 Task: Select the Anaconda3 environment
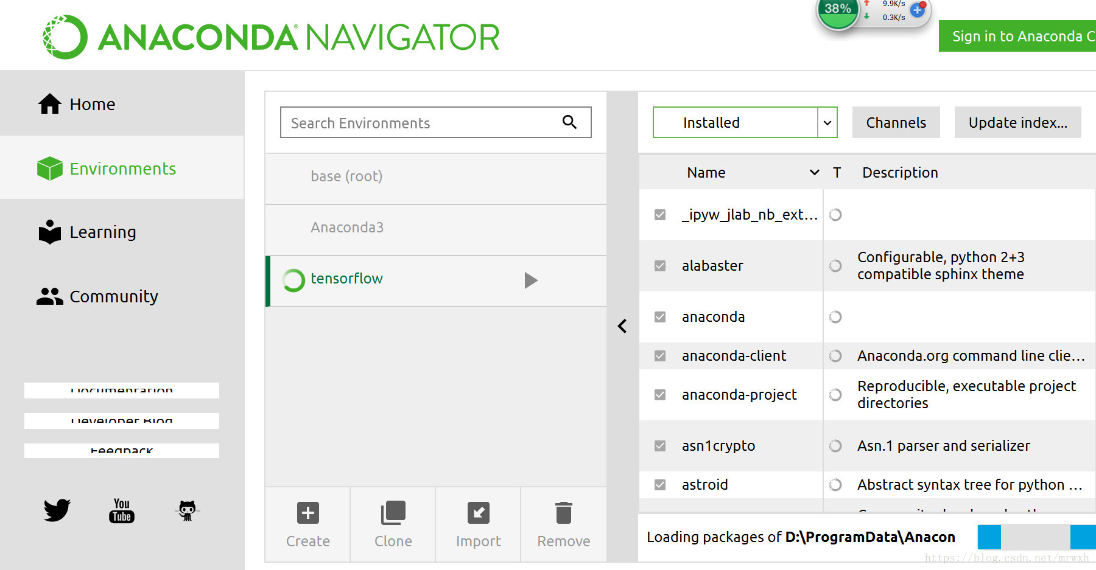coord(436,230)
